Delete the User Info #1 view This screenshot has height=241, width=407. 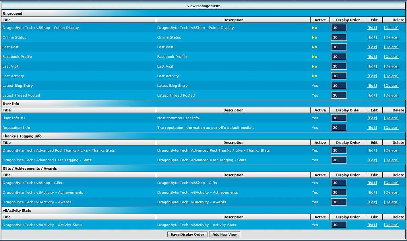point(391,118)
